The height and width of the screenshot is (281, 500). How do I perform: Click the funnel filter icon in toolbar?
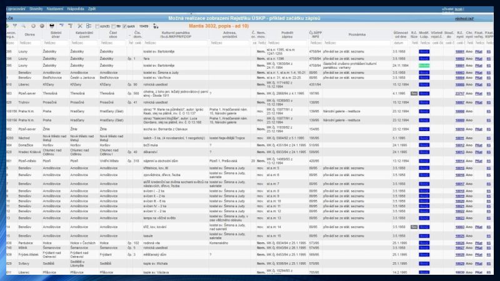click(x=14, y=26)
